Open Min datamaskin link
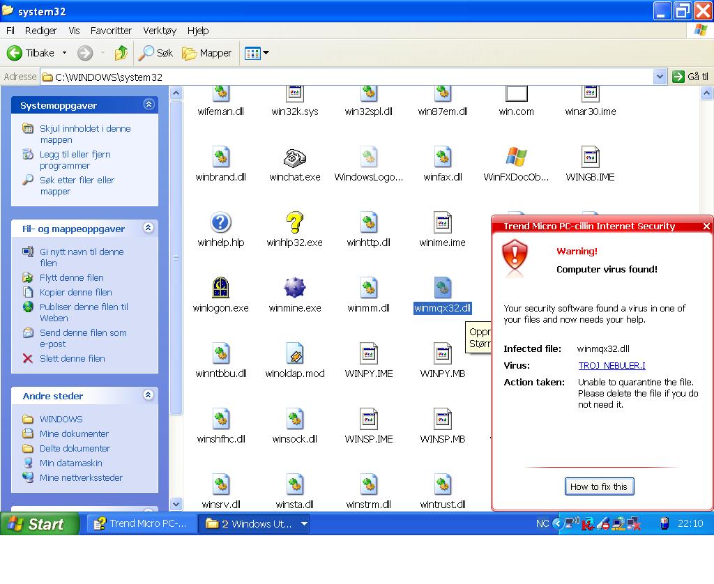 point(70,463)
